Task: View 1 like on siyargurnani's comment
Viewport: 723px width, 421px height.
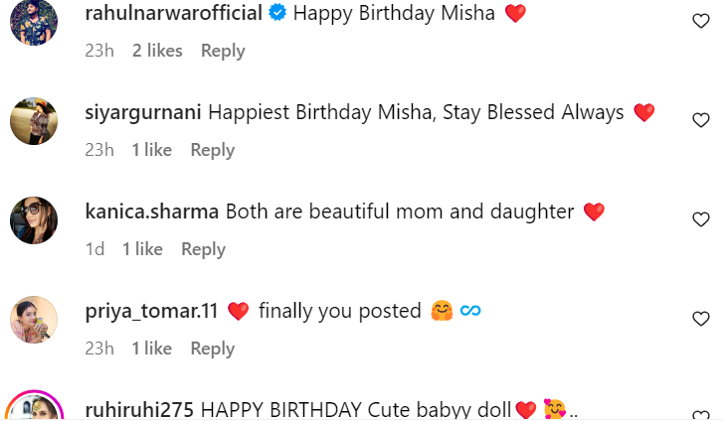Action: 152,150
